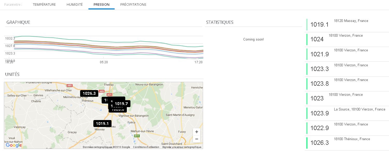Viewport: 389px width, 151px height.
Task: Open the Précipitations tab
Action: [133, 5]
